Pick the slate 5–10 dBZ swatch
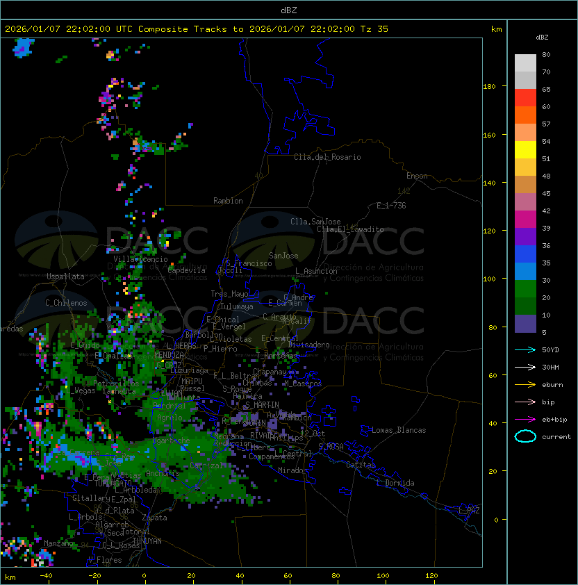This screenshot has width=578, height=585. [x=525, y=324]
